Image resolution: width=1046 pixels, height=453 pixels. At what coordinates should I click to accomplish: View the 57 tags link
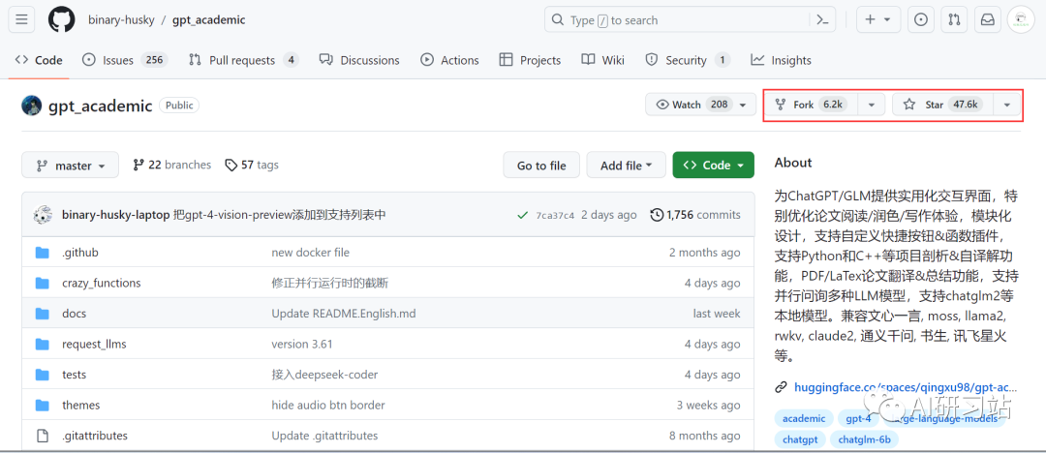(x=252, y=165)
